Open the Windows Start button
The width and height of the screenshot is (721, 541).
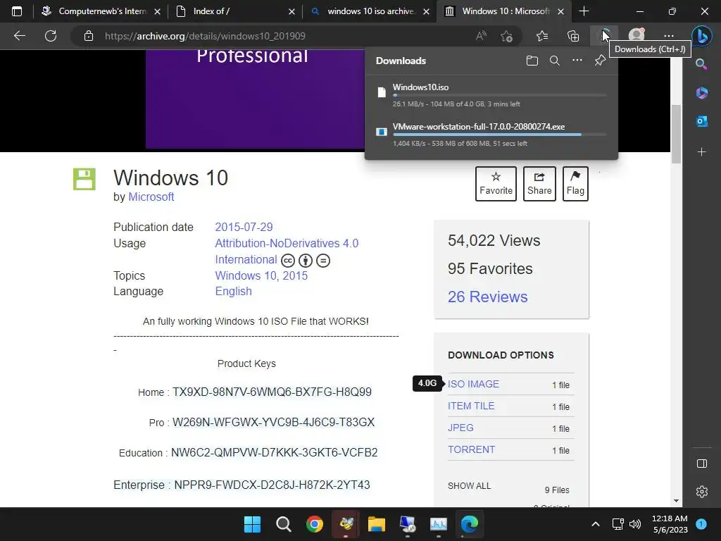pyautogui.click(x=252, y=524)
